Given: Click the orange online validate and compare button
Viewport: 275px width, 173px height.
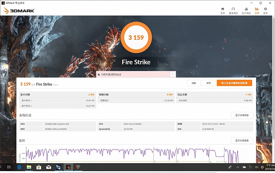Looking at the screenshot, I should [x=234, y=83].
